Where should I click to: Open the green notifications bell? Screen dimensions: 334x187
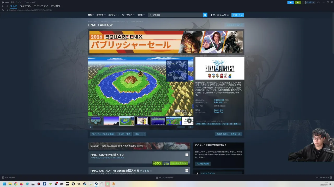[298, 2]
